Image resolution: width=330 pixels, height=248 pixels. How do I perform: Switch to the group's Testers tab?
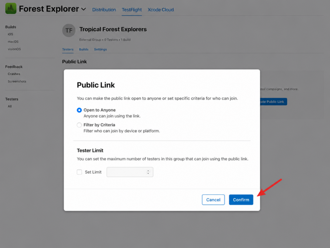click(x=68, y=49)
